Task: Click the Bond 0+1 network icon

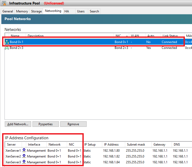Action: pyautogui.click(x=7, y=42)
